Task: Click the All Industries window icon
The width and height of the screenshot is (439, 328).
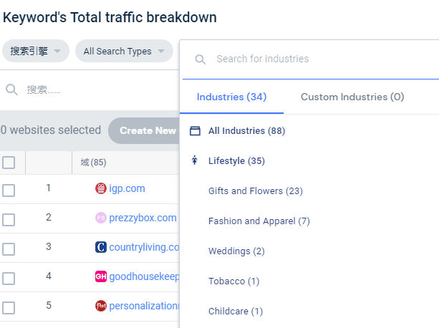Action: [x=194, y=131]
